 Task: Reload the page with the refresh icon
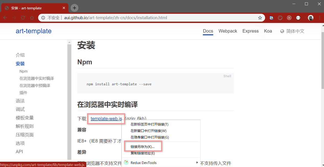pyautogui.click(x=23, y=18)
